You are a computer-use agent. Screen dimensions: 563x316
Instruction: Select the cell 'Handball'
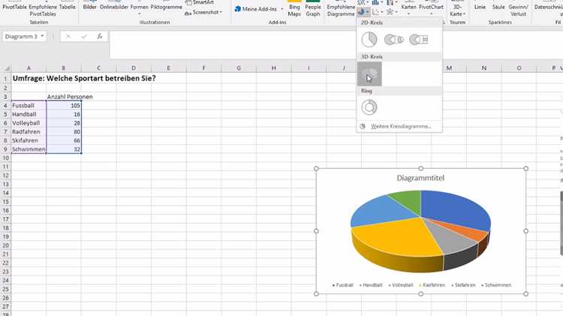[29, 114]
